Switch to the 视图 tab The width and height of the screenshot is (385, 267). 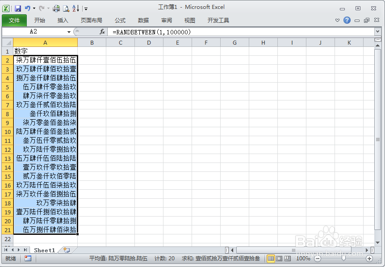(x=189, y=21)
